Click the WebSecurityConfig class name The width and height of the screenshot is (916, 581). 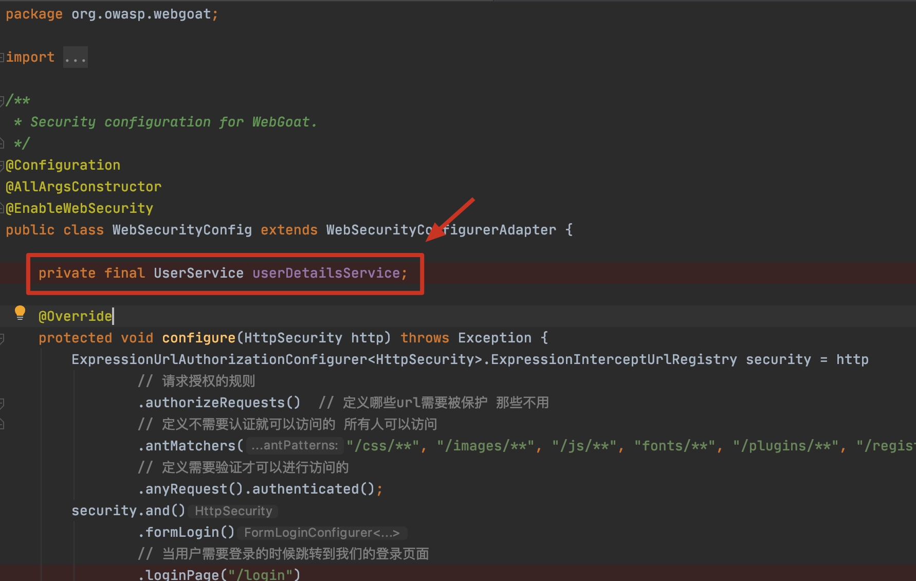(182, 230)
